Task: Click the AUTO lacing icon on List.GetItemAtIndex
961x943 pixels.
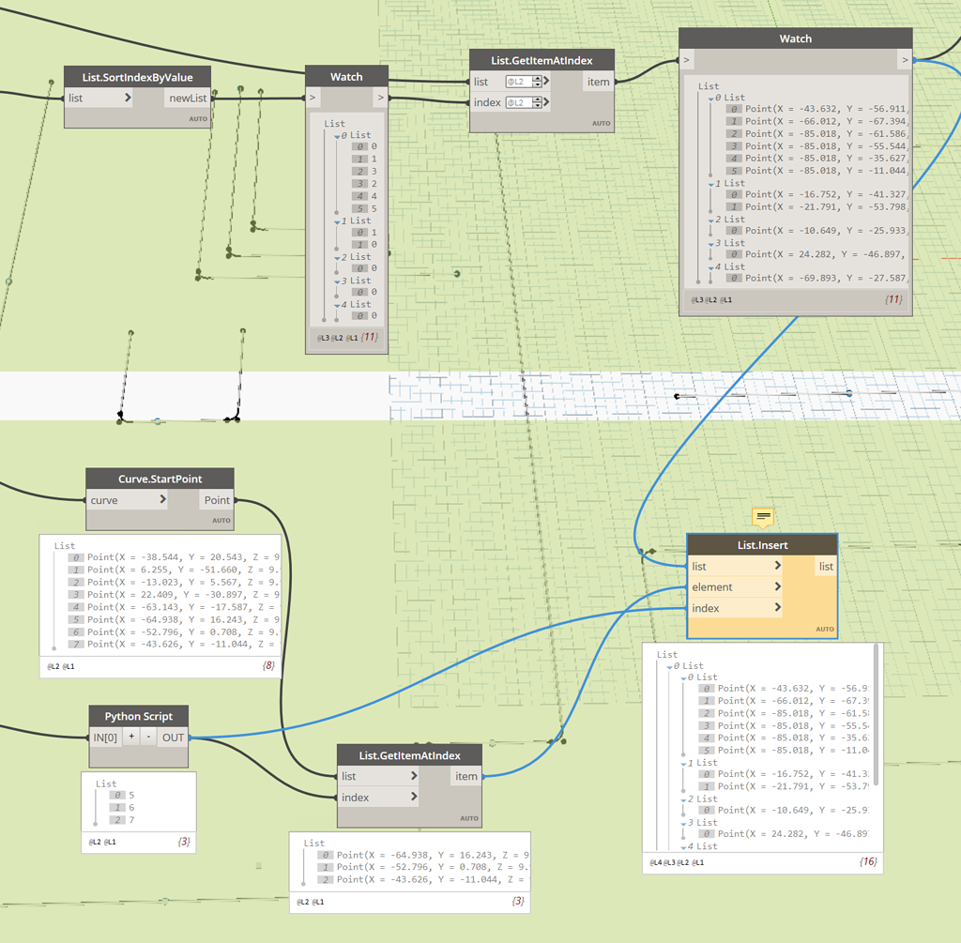Action: point(600,123)
